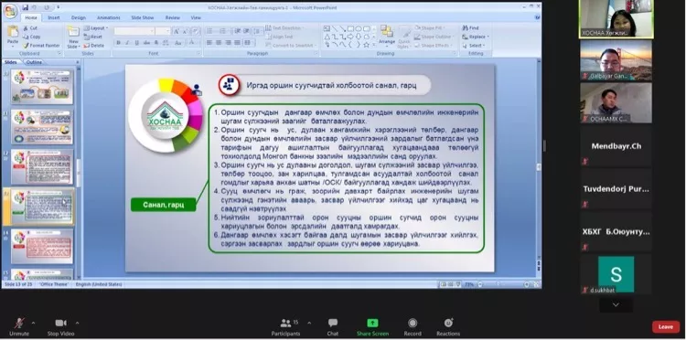Switch to the Slide Show ribbon tab
686x340 pixels.
click(143, 17)
